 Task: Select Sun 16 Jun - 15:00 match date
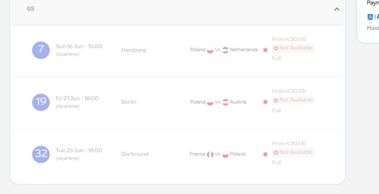point(79,46)
